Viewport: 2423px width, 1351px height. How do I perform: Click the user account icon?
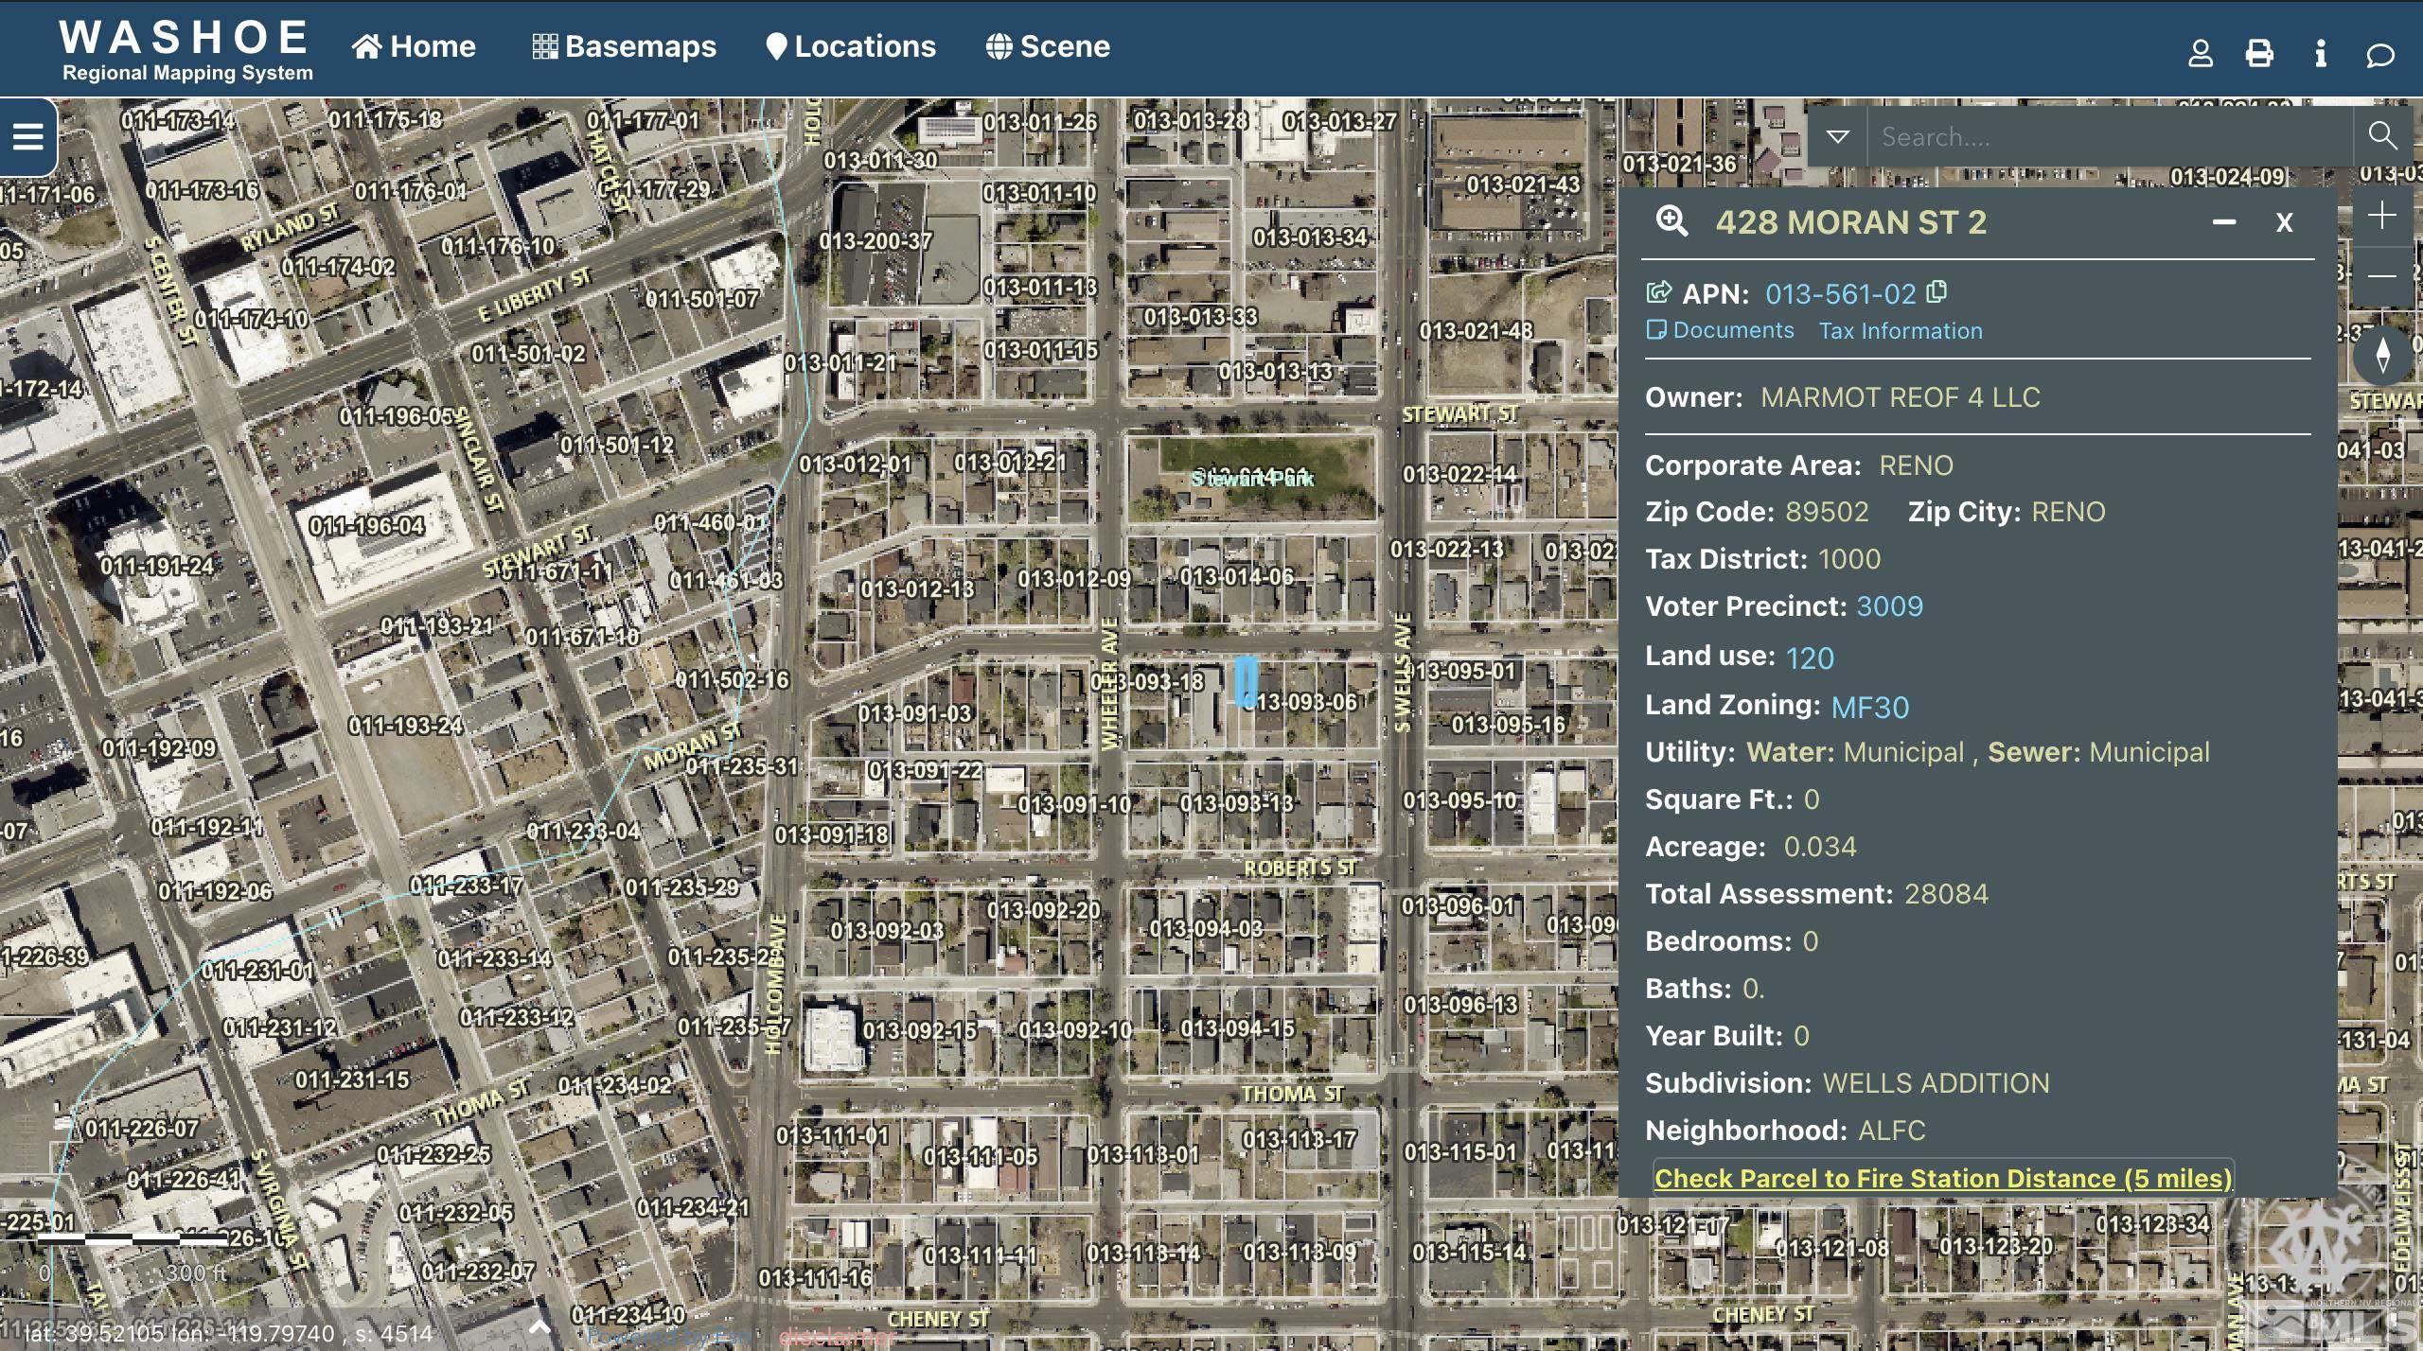pos(2201,53)
